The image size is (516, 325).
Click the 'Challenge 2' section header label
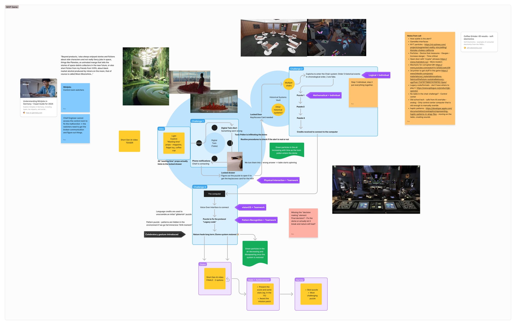296,69
